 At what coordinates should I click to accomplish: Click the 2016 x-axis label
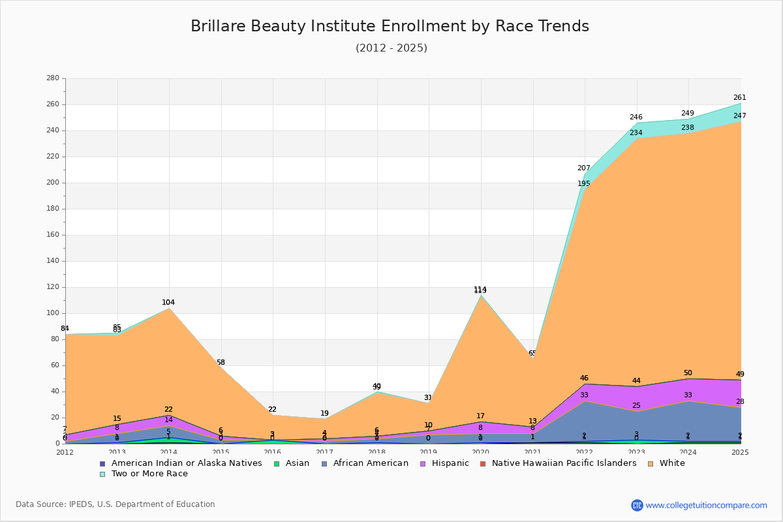(x=273, y=452)
